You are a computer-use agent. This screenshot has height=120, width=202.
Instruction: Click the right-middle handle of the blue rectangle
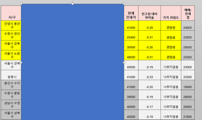(x=124, y=63)
